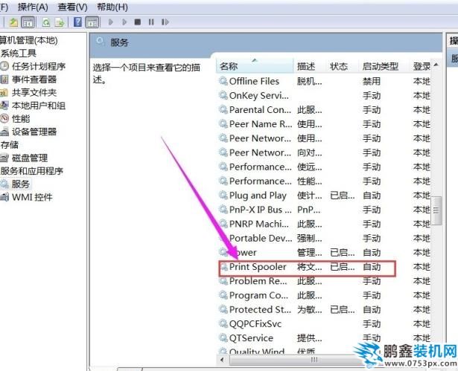Sort by the 名称 column header
The height and width of the screenshot is (371, 458).
(x=255, y=66)
